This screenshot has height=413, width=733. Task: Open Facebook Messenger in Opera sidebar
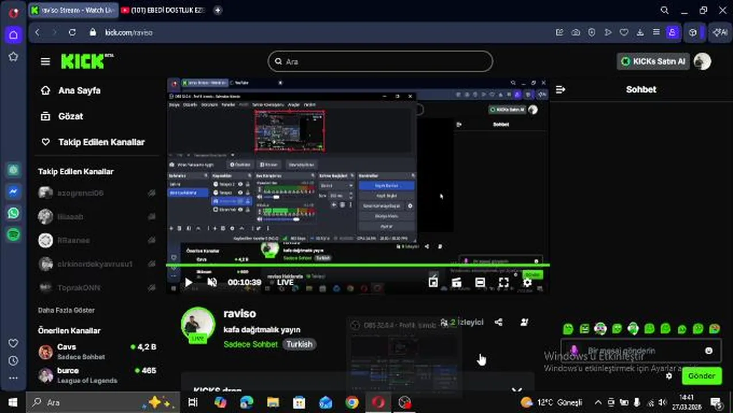click(x=13, y=192)
